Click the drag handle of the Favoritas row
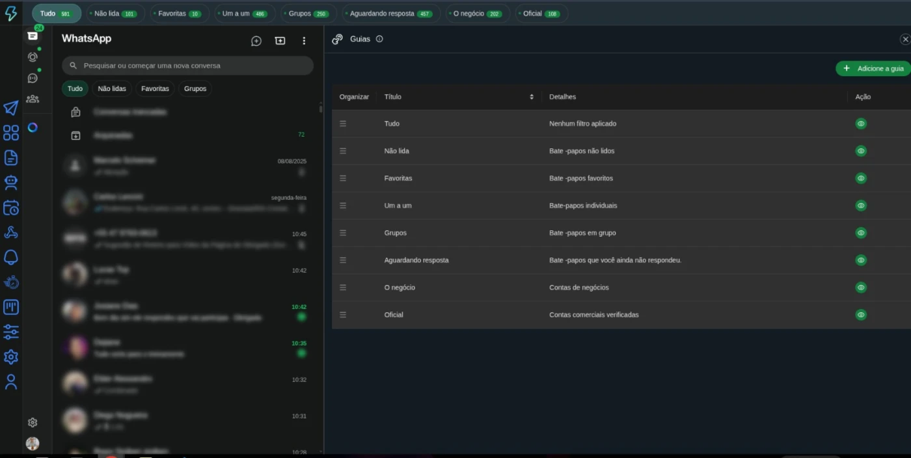This screenshot has width=911, height=458. coord(343,178)
